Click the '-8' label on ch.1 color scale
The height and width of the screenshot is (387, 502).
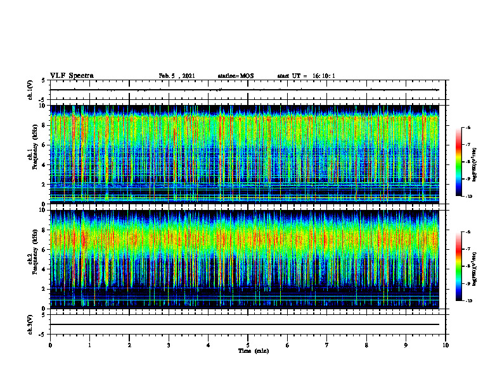[468, 162]
